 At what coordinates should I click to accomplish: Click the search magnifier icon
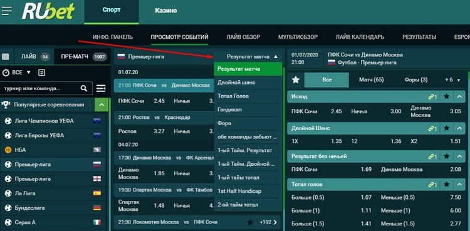(84, 88)
